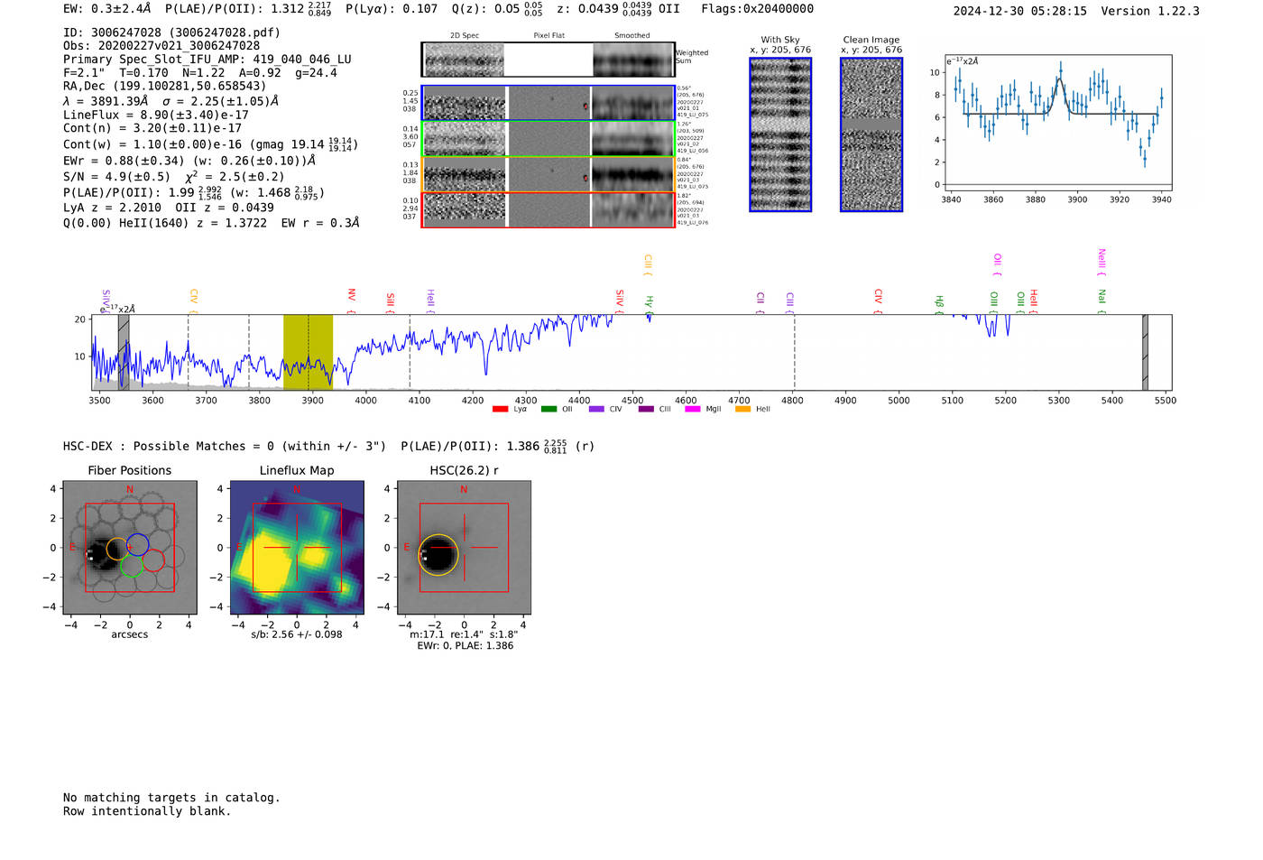Select the RA,Dec coordinates line
The width and height of the screenshot is (1263, 860).
[164, 87]
